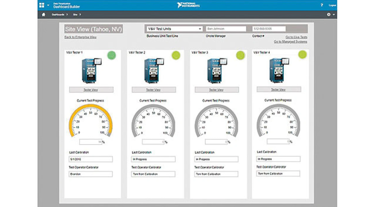The image size is (368, 207).
Task: Go Back to Enterprise View
Action: (x=80, y=37)
